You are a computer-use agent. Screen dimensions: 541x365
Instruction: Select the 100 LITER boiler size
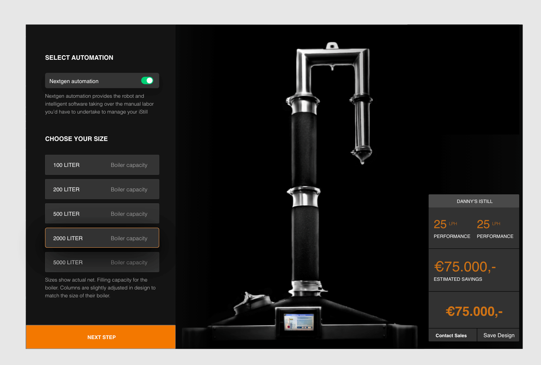102,165
